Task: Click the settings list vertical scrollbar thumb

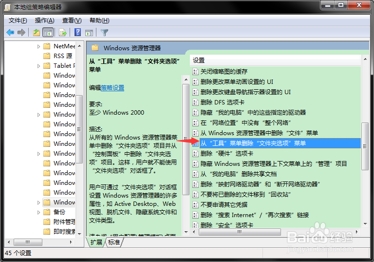Action: [x=365, y=146]
